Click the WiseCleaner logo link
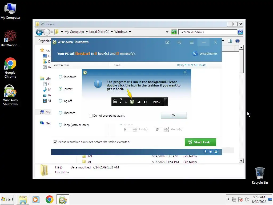 [x=205, y=54]
